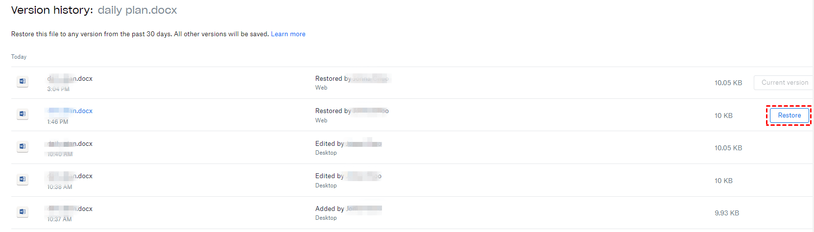814x232 pixels.
Task: Click 'Restored by' text in the current version row
Action: click(x=333, y=79)
